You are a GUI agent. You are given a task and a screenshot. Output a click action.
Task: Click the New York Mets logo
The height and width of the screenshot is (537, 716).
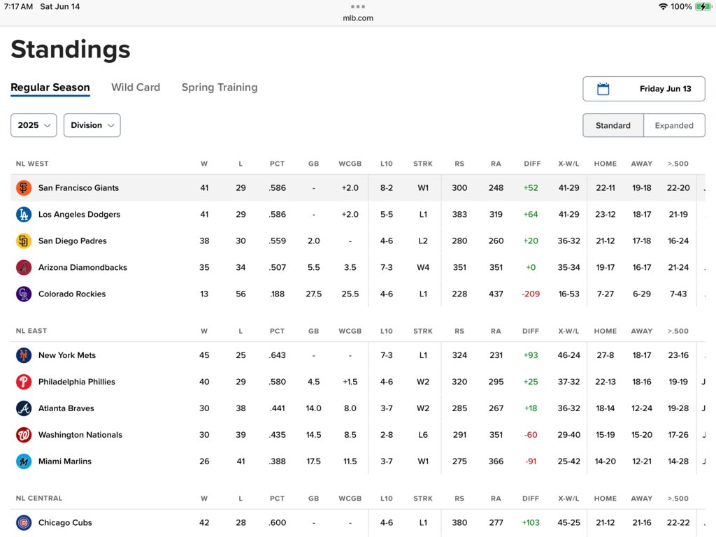pyautogui.click(x=24, y=355)
